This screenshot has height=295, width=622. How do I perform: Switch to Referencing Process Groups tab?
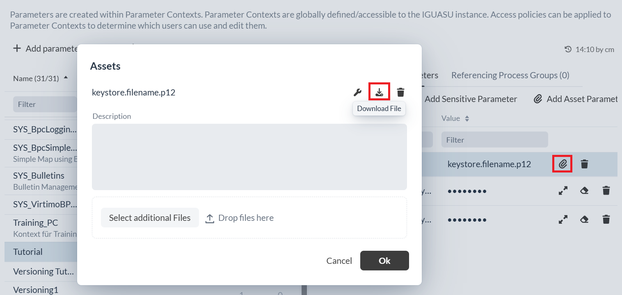coord(510,75)
